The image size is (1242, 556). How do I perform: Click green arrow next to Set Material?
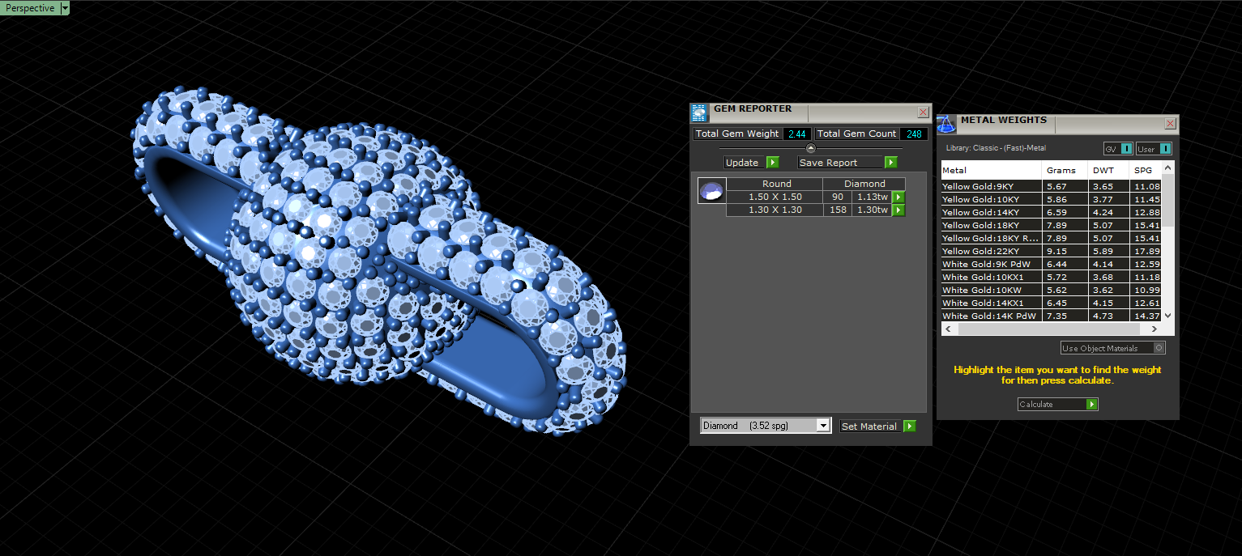pos(910,427)
